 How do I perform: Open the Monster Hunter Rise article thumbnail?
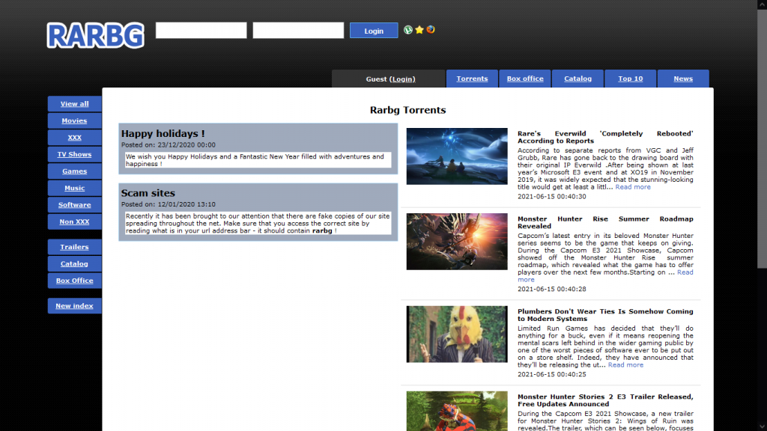click(x=457, y=242)
